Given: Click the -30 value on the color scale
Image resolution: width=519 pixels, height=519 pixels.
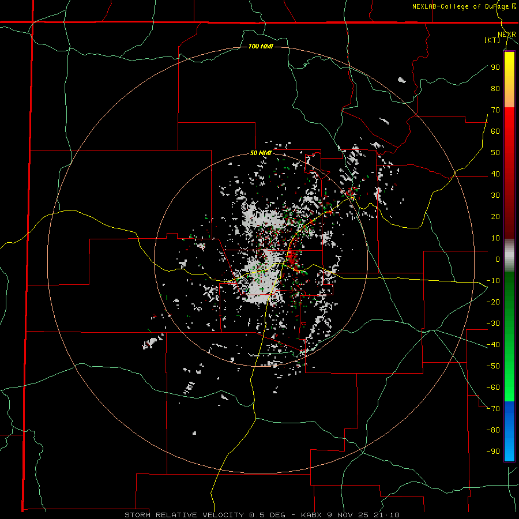Looking at the screenshot, I should (x=493, y=324).
